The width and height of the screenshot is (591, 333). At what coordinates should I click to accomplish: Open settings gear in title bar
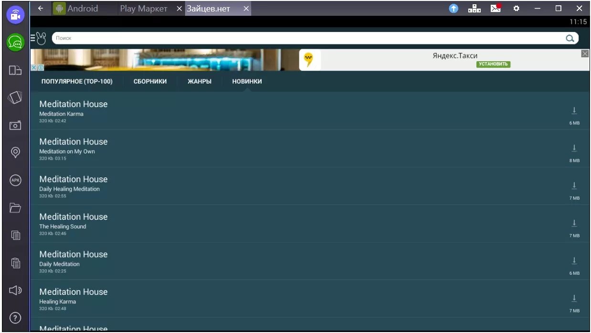point(517,9)
